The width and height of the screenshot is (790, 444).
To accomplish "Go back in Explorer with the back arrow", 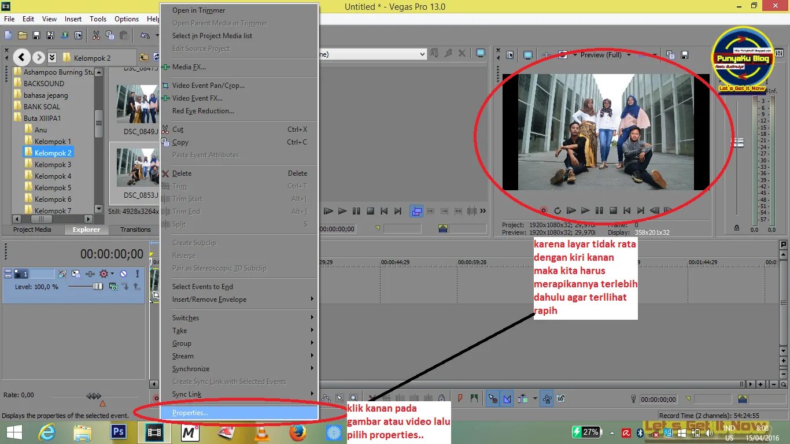I will (21, 57).
